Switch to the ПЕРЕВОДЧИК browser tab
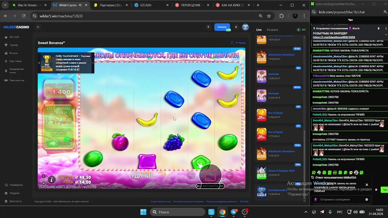The image size is (388, 218). click(x=192, y=5)
